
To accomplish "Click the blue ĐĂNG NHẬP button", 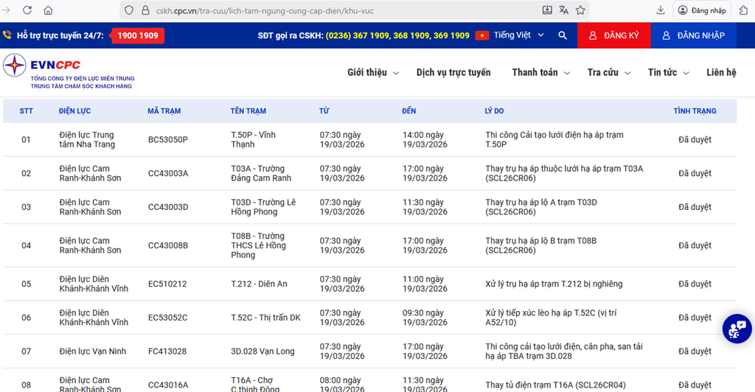I will tap(693, 35).
